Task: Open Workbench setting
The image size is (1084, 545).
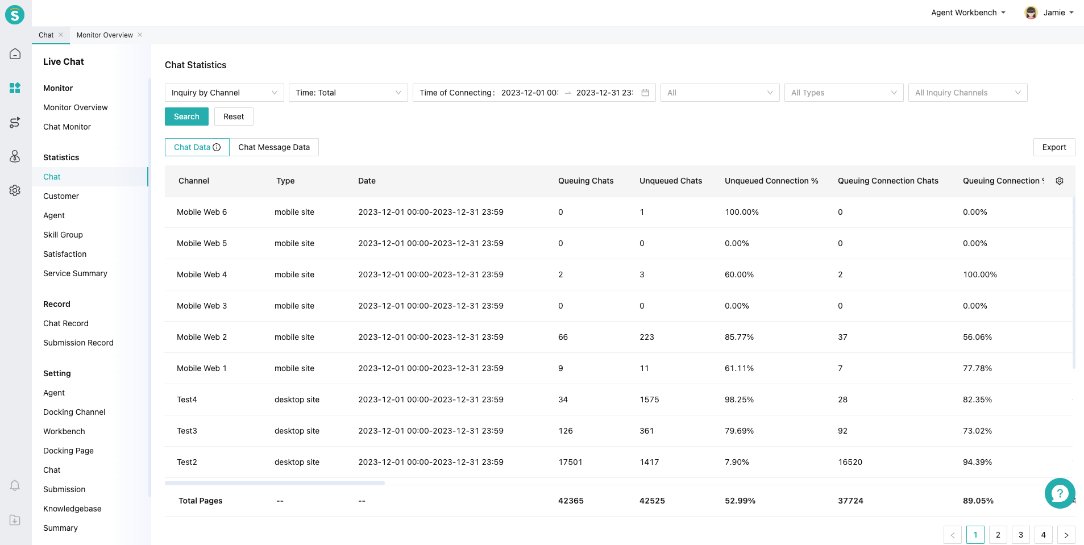Action: tap(64, 431)
